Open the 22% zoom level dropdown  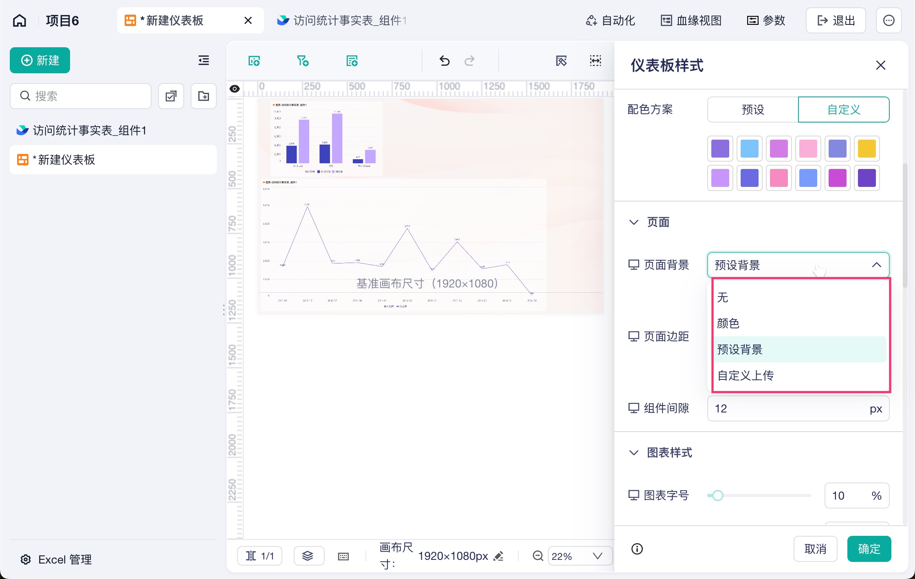pos(581,556)
